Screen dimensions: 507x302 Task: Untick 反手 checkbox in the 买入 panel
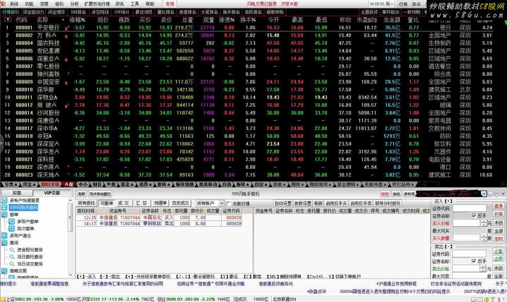click(474, 215)
